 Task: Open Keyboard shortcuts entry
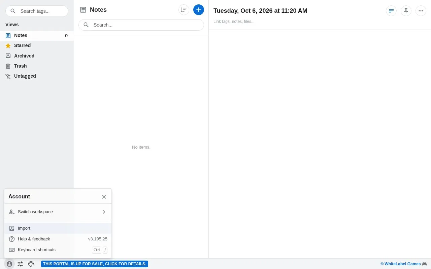point(58,250)
